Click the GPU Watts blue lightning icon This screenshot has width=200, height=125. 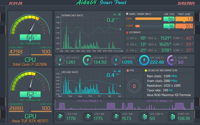point(144,60)
